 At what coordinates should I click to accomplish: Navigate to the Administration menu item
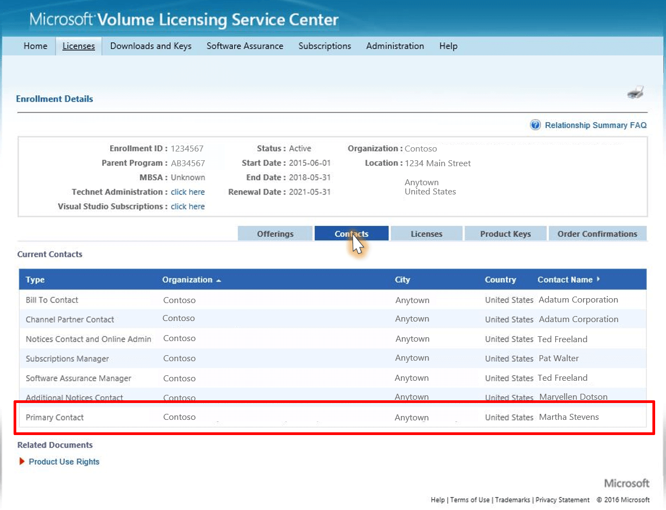tap(395, 46)
